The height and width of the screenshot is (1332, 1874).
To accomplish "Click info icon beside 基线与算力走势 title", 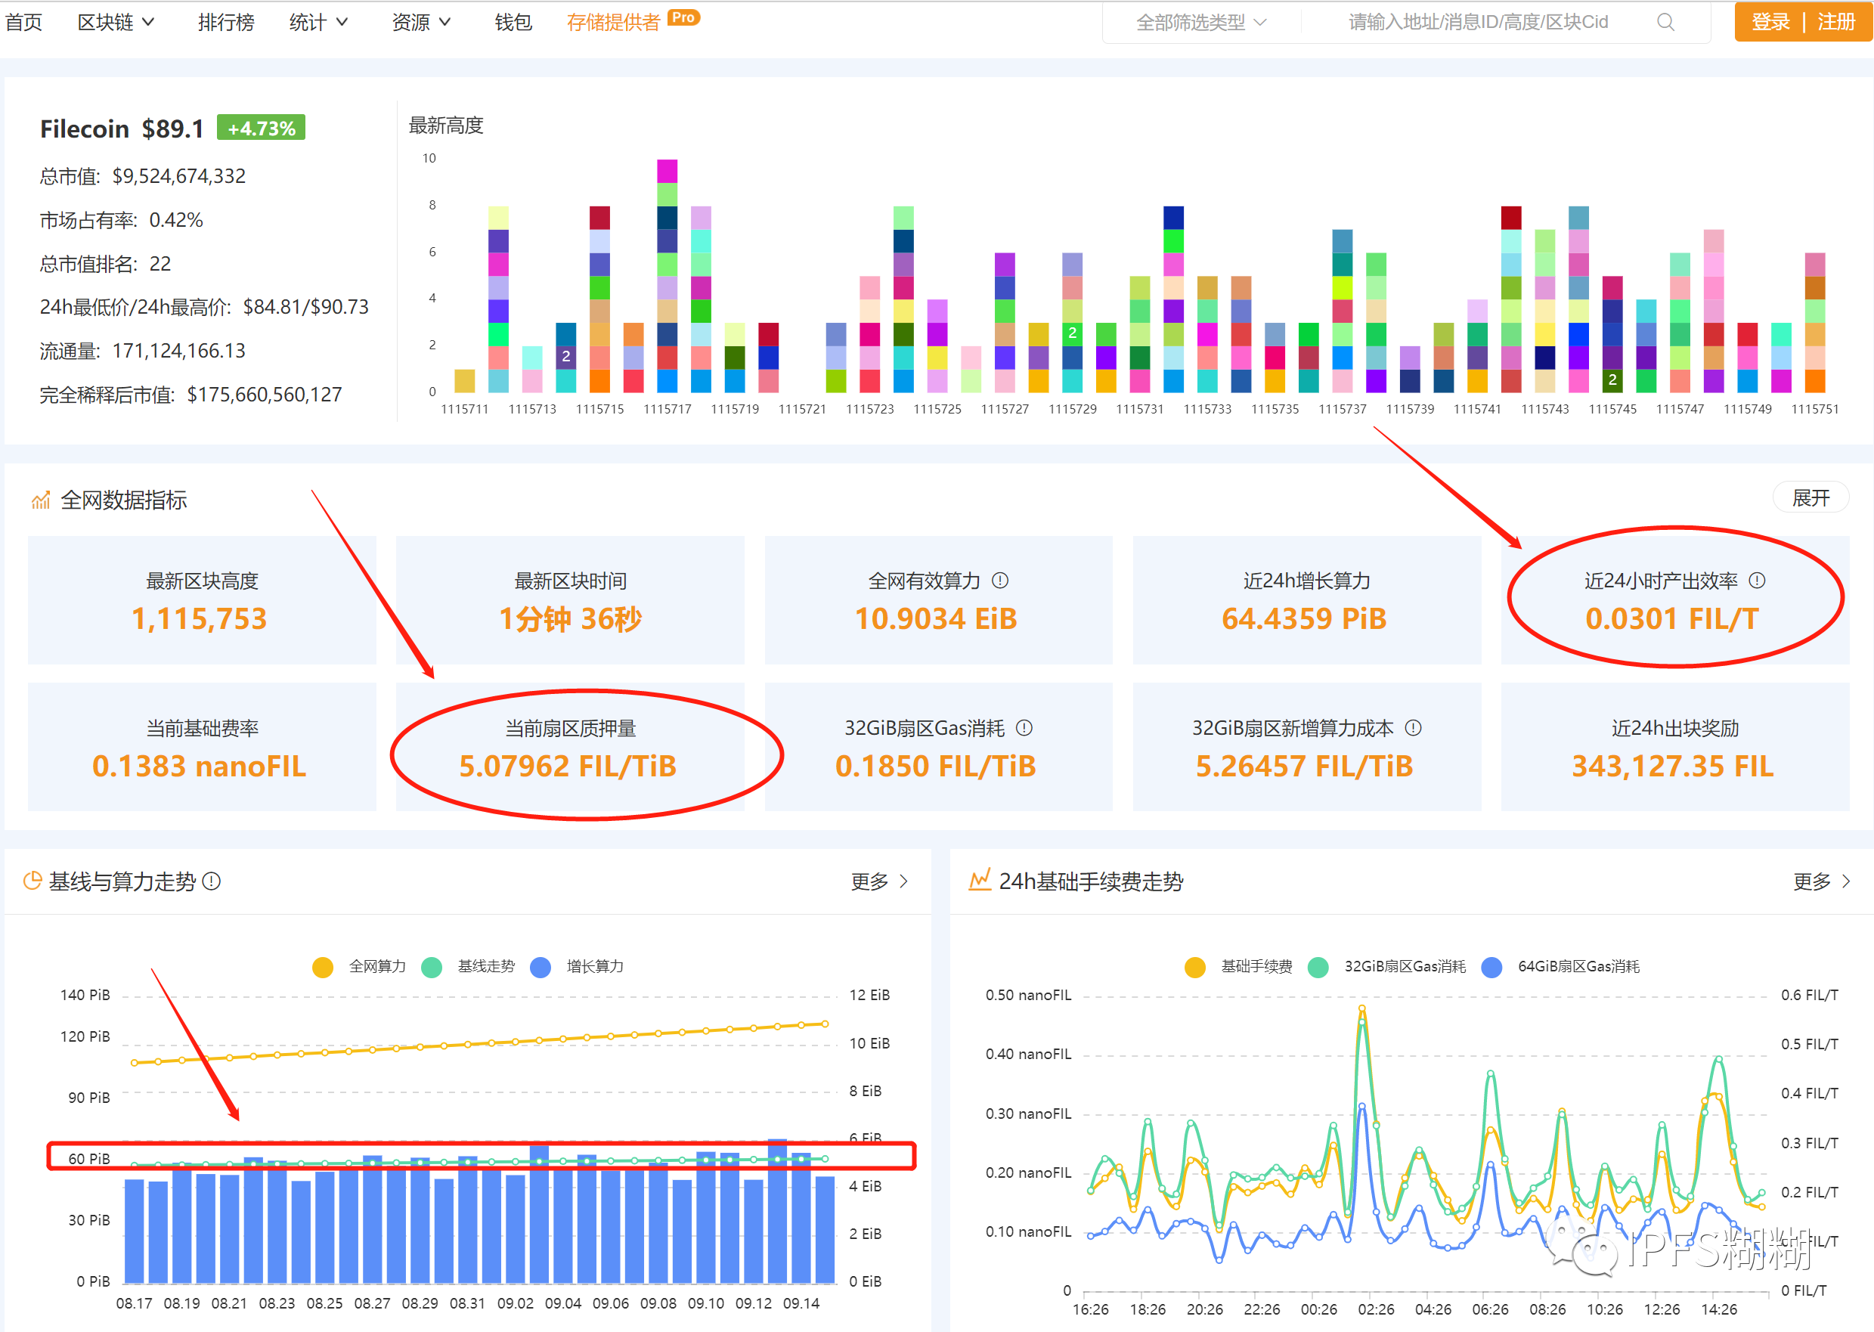I will [x=212, y=881].
